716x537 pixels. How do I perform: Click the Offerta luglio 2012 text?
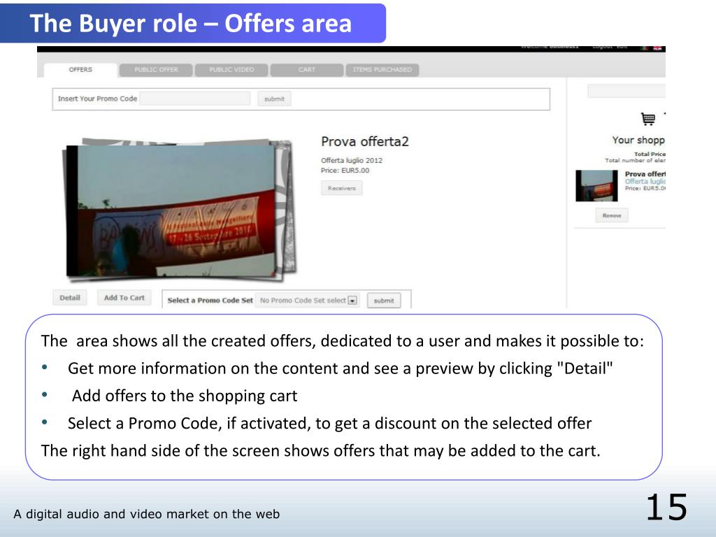352,160
